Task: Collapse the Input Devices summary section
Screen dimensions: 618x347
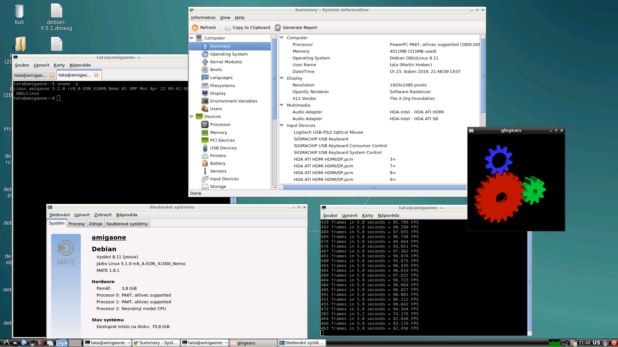Action: (282, 126)
